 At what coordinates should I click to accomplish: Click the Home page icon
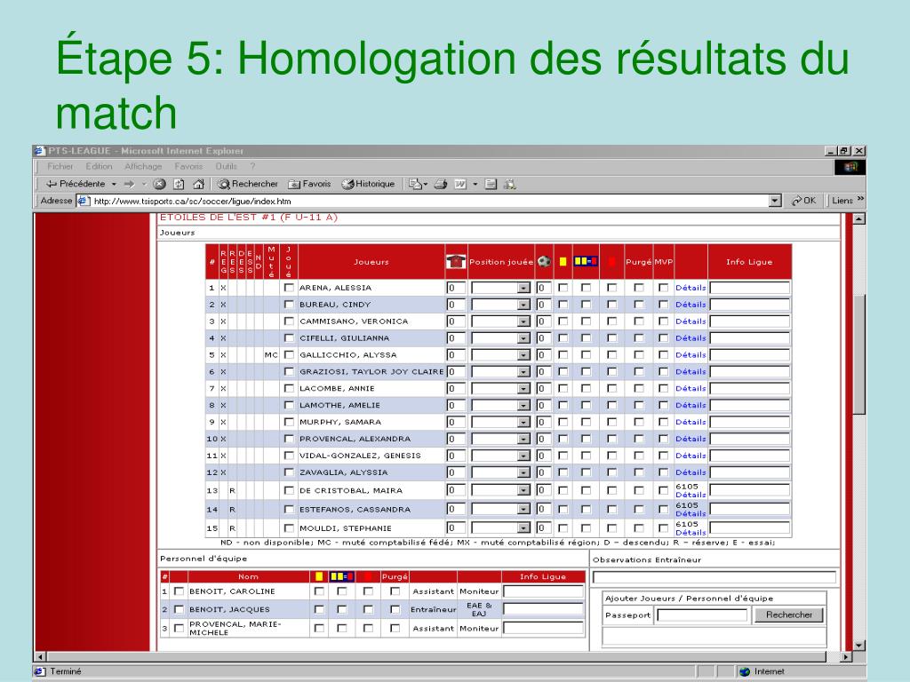(x=198, y=185)
